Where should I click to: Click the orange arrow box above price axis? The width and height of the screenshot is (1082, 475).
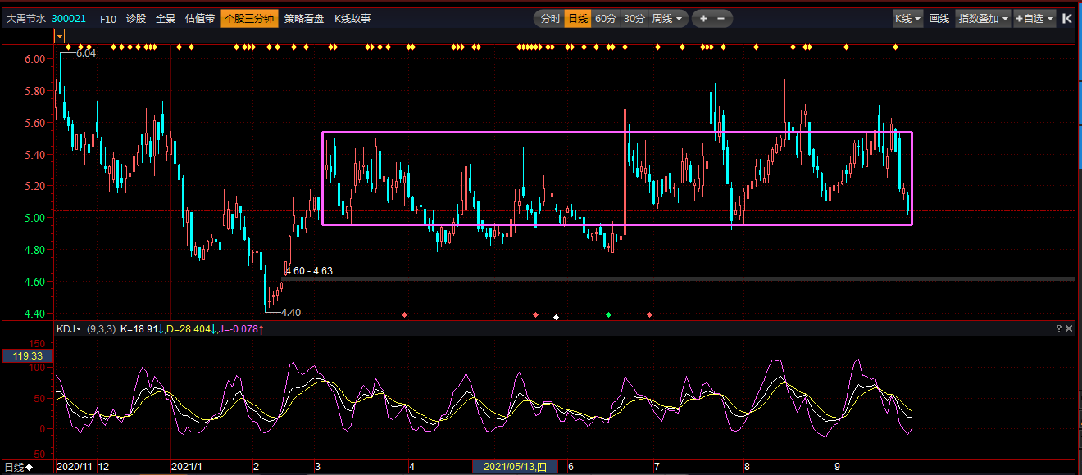(x=59, y=35)
